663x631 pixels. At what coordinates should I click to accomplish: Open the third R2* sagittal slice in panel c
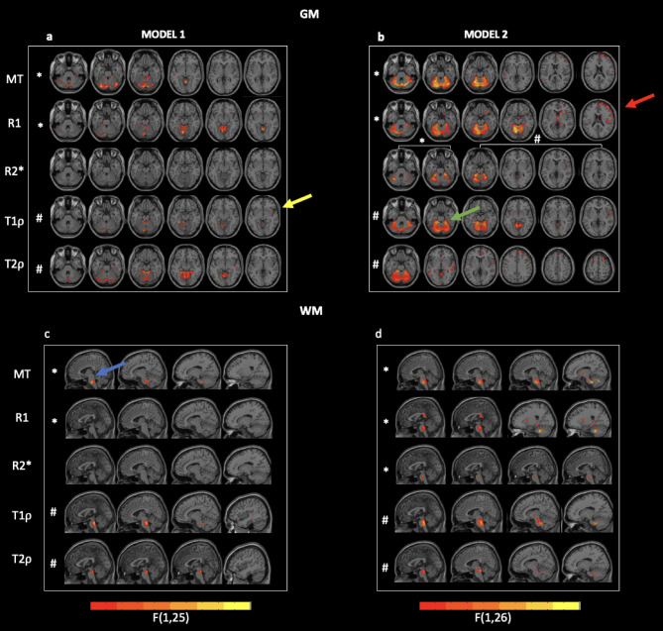(196, 465)
